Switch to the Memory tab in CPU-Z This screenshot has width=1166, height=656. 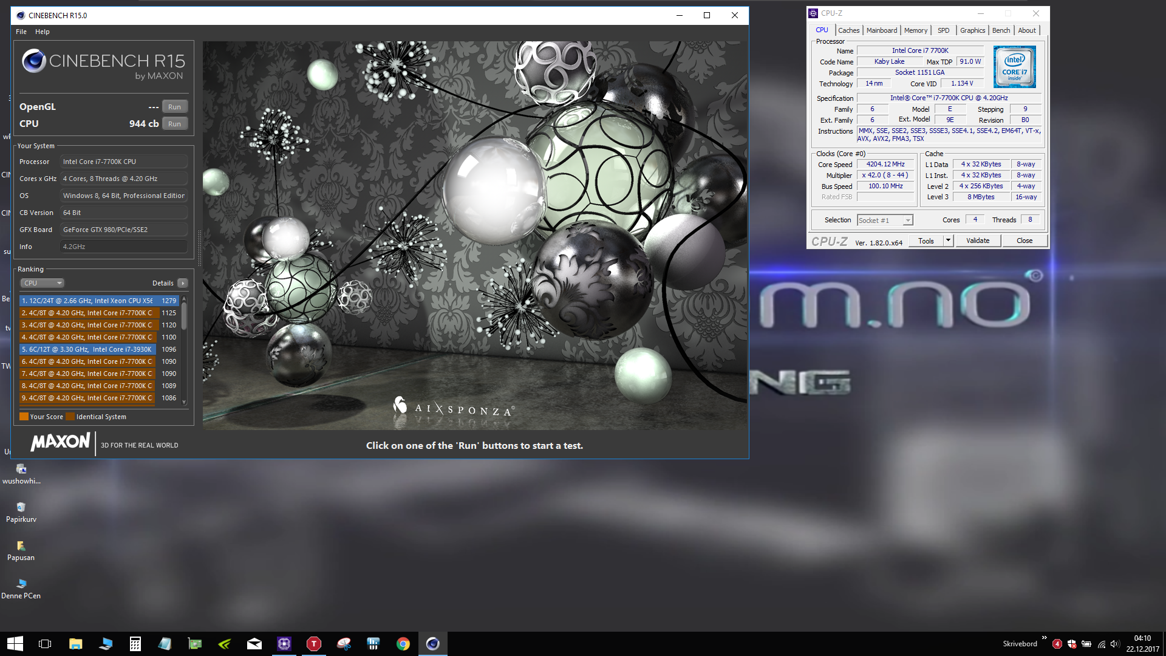pyautogui.click(x=915, y=30)
